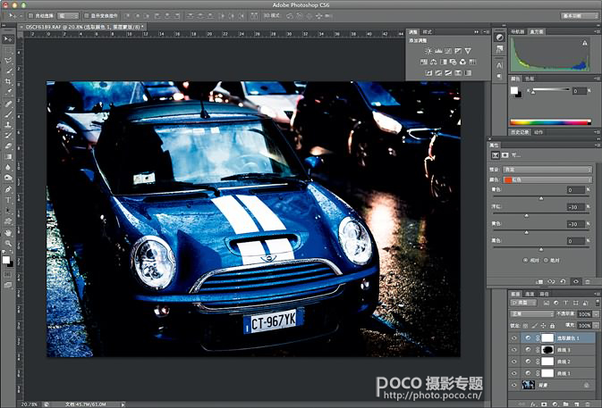Select the Clone Stamp tool
Screen dimensions: 602x408
[8, 124]
